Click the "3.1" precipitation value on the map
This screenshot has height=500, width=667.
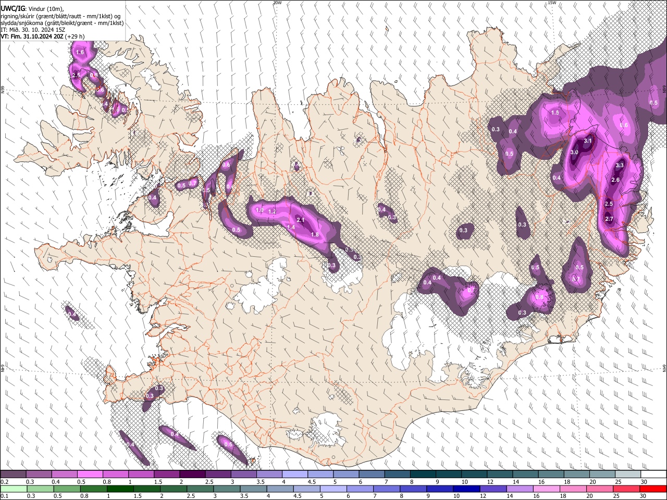coord(588,141)
